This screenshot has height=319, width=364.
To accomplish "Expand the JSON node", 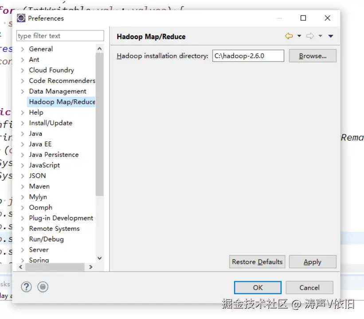I will point(22,176).
